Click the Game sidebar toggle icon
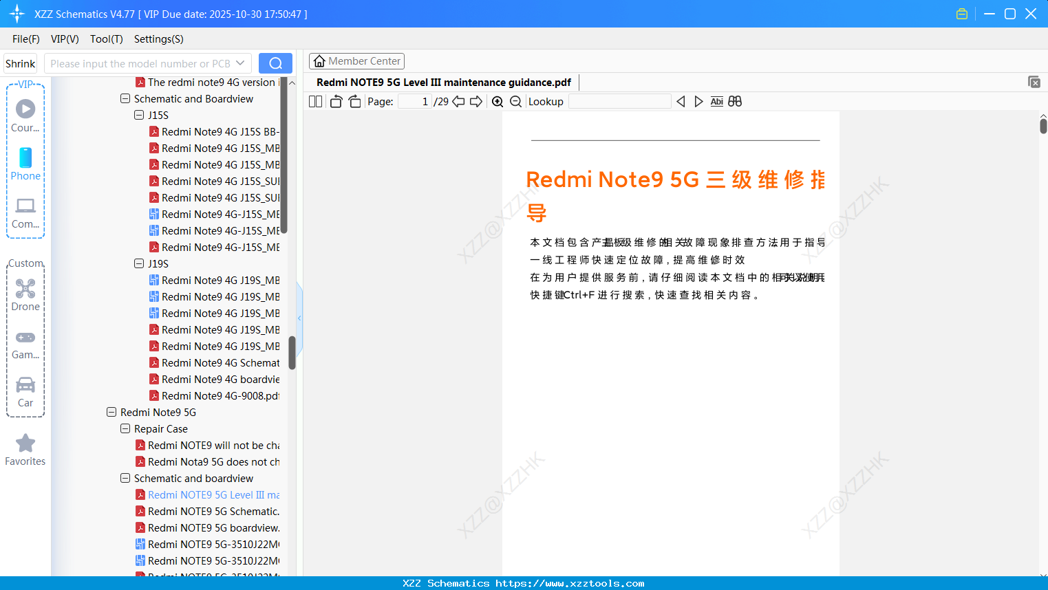1048x590 pixels. pos(25,337)
